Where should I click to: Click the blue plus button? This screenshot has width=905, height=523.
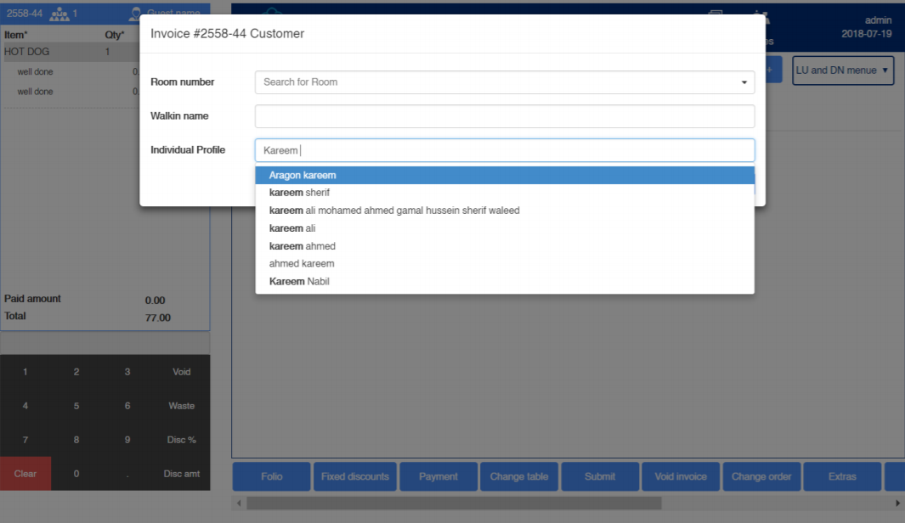pos(773,70)
